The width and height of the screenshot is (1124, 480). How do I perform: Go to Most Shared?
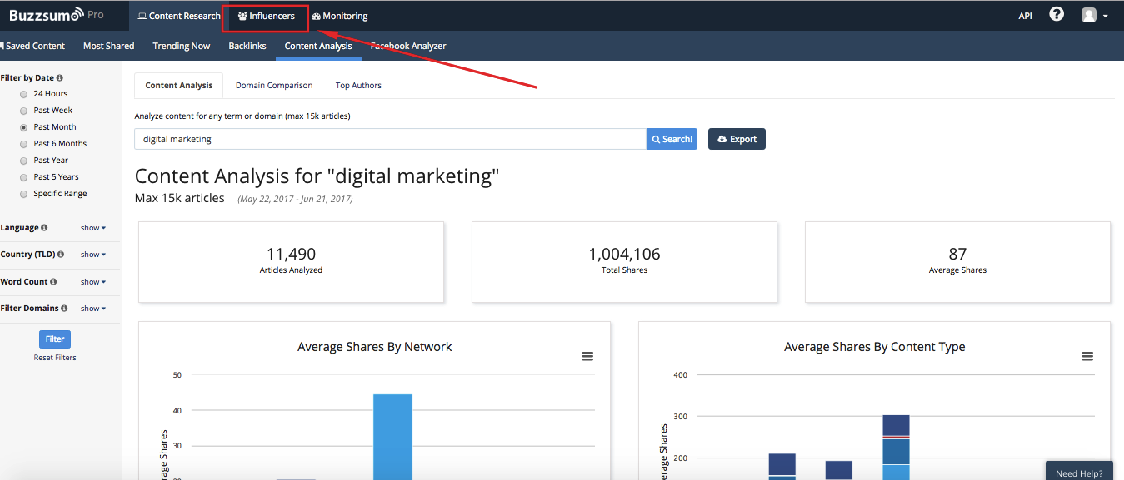pyautogui.click(x=108, y=46)
